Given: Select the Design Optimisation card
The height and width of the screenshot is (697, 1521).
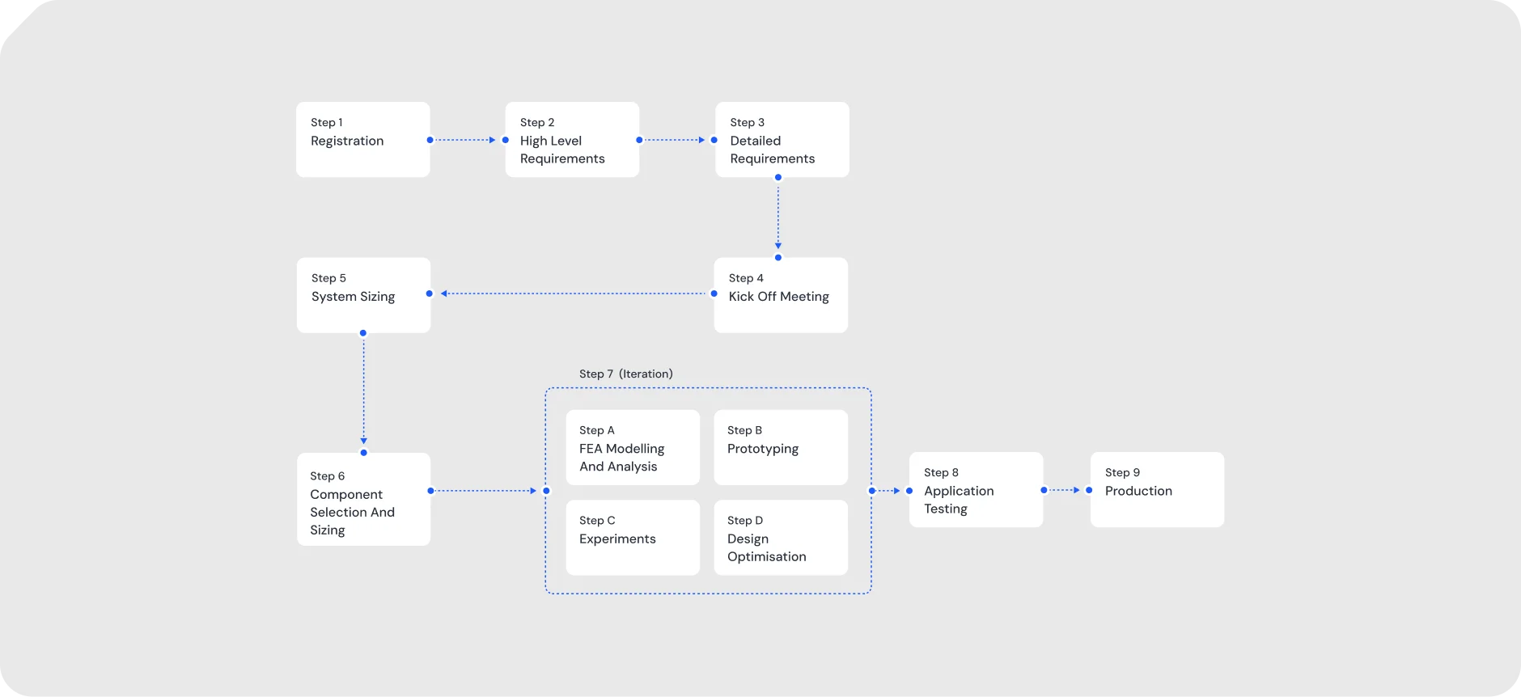Looking at the screenshot, I should click(x=781, y=537).
